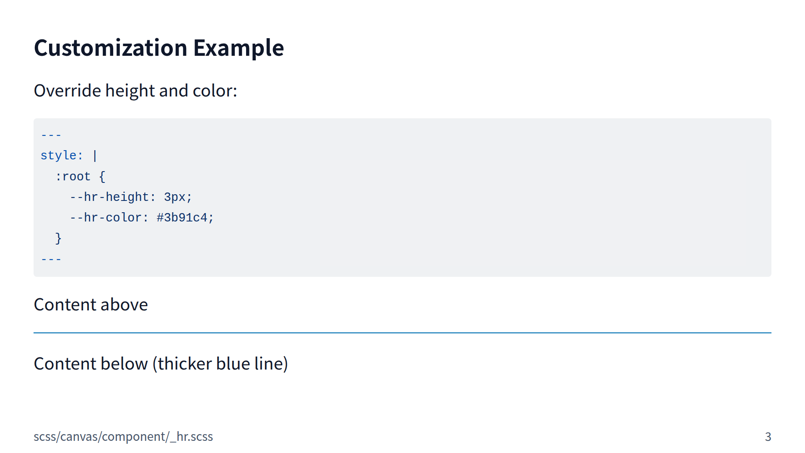The width and height of the screenshot is (805, 453).
Task: Click the "scss/canvas/component/_hr.scss" footer path
Action: [x=123, y=437]
